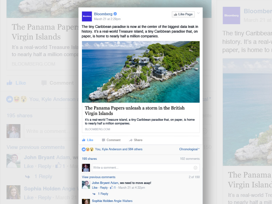Screen dimensions: 272x204
Task: Click the reply arrow icon by 1 Reply
Action: pos(94,194)
